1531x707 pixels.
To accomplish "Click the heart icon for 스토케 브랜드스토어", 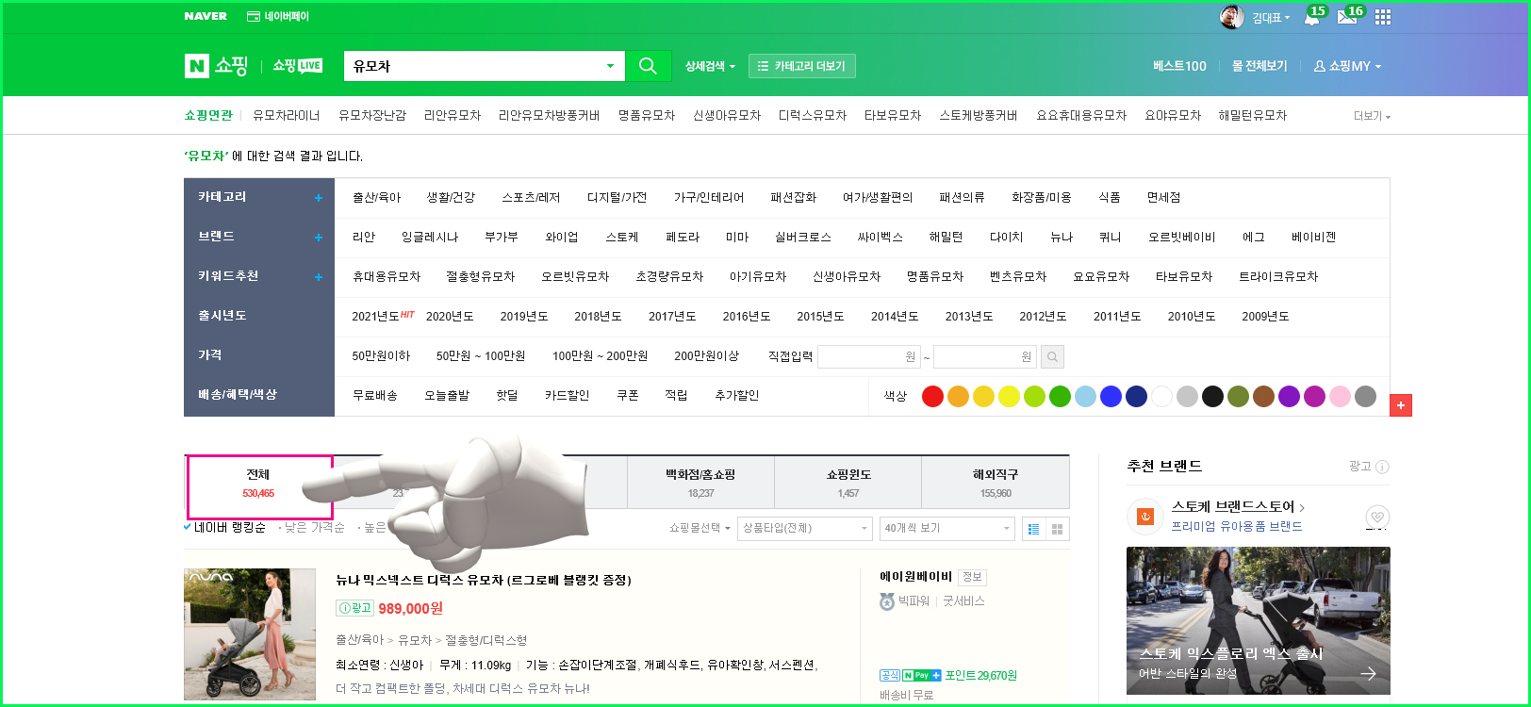I will tap(1377, 517).
